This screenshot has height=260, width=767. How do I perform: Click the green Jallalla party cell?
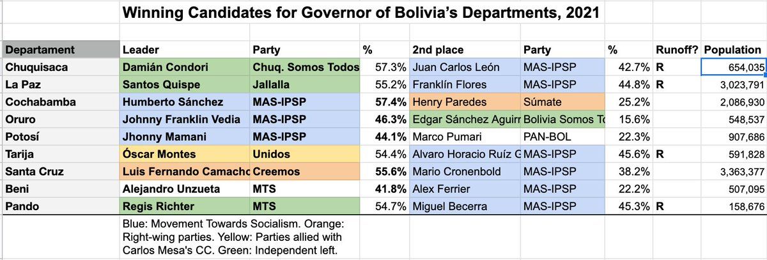(x=305, y=84)
